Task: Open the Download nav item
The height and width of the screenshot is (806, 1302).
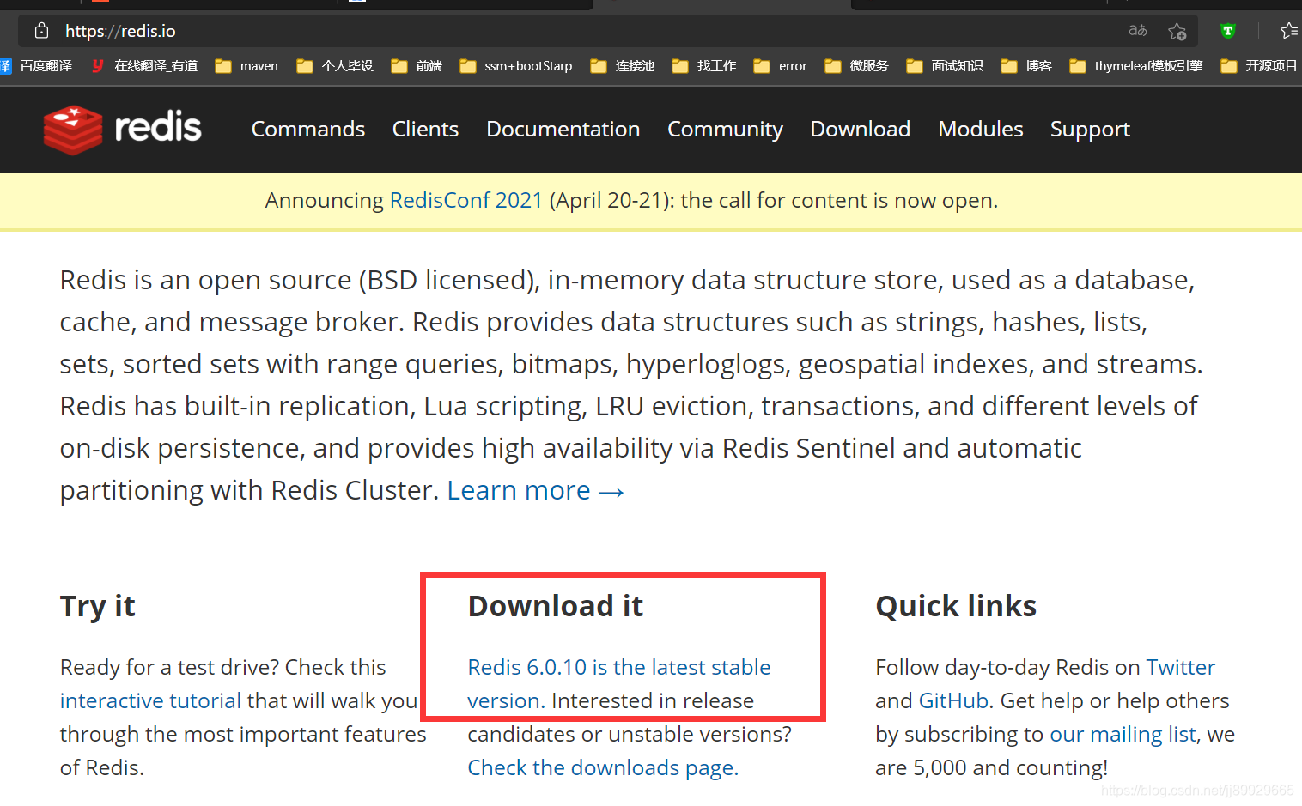Action: click(x=861, y=130)
